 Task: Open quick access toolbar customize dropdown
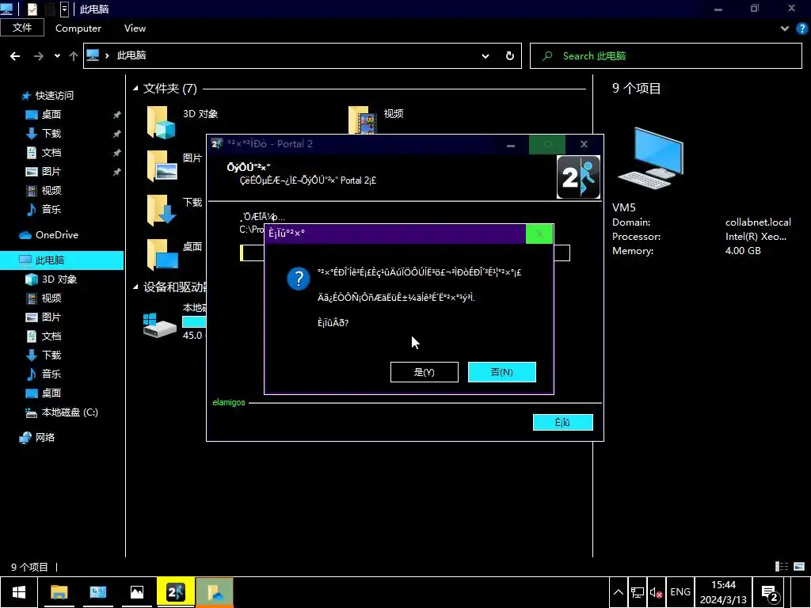pos(64,9)
